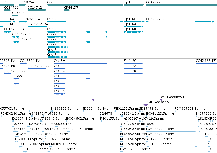Select the Csk gene label
Viewport: 217px width, 153px height.
coord(50,2)
